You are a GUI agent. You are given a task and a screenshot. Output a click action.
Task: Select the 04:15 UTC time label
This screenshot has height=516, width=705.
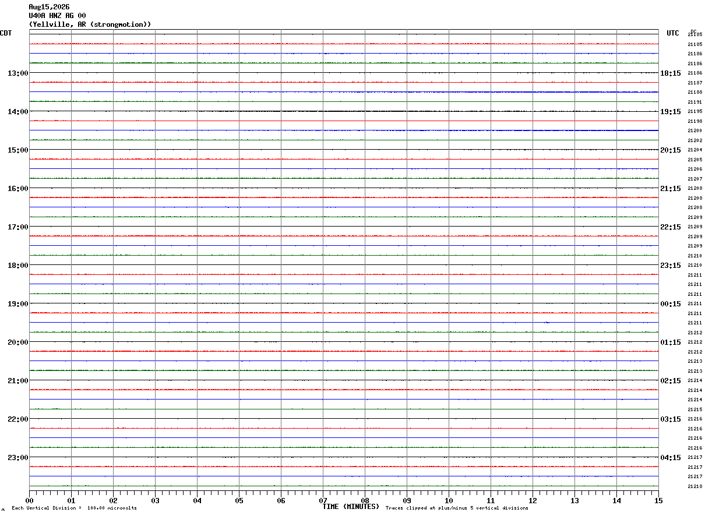(671, 458)
